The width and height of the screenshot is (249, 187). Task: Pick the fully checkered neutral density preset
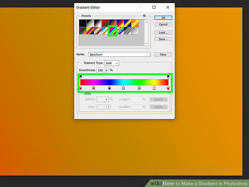pyautogui.click(x=135, y=31)
